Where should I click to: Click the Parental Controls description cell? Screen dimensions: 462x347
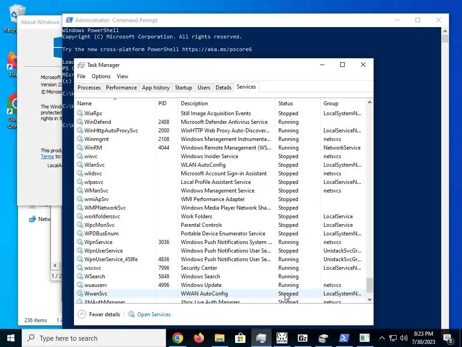tap(201, 225)
